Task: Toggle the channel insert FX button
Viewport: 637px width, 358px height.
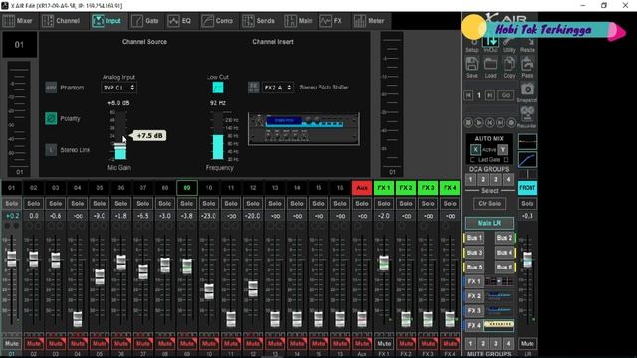Action: 254,88
